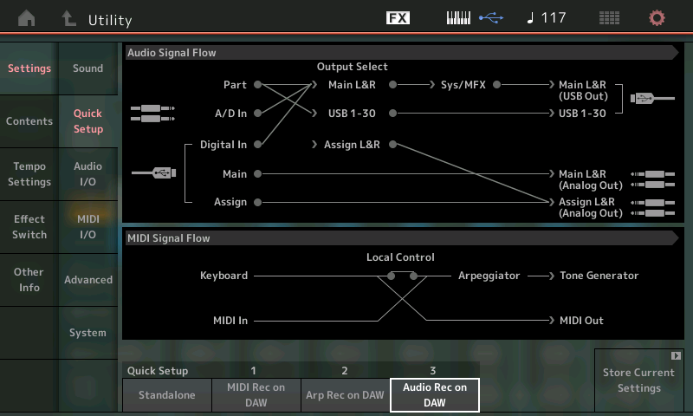Click the tempo note 117 indicator
This screenshot has width=693, height=416.
pos(547,18)
